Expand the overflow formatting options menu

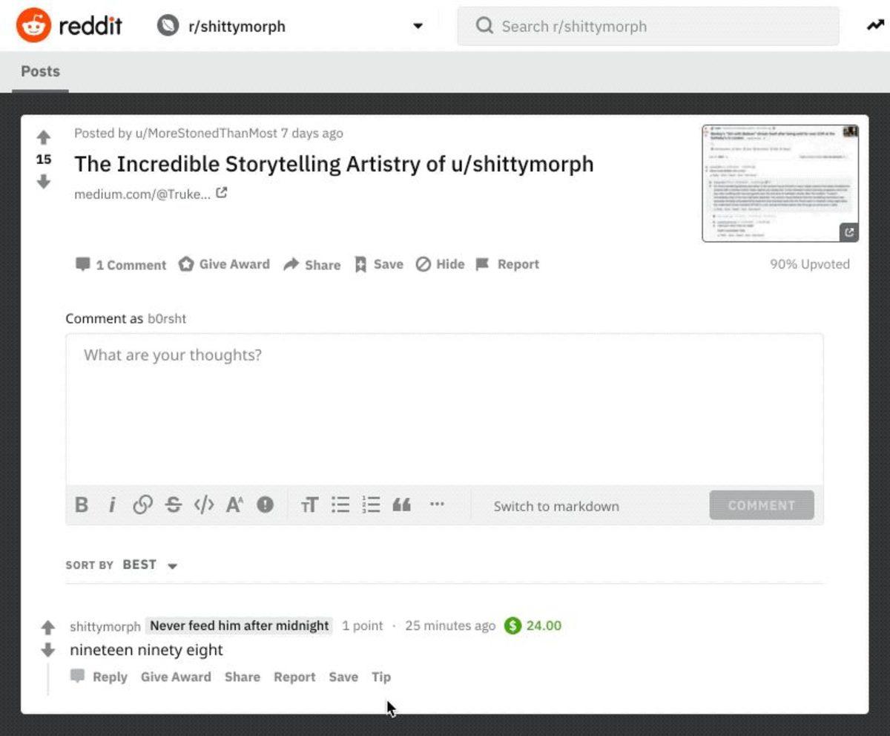(x=438, y=505)
